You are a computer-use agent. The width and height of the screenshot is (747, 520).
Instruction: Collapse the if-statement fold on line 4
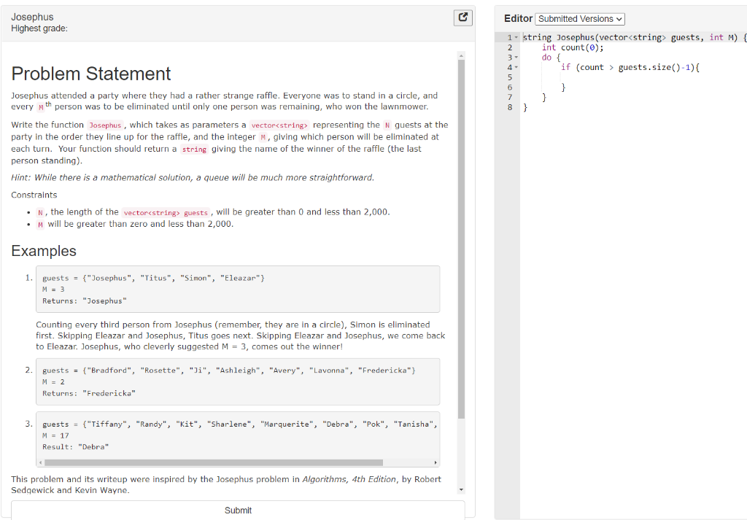[x=515, y=67]
